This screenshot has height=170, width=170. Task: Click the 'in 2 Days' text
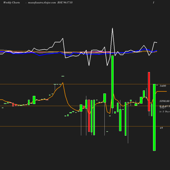(165, 112)
